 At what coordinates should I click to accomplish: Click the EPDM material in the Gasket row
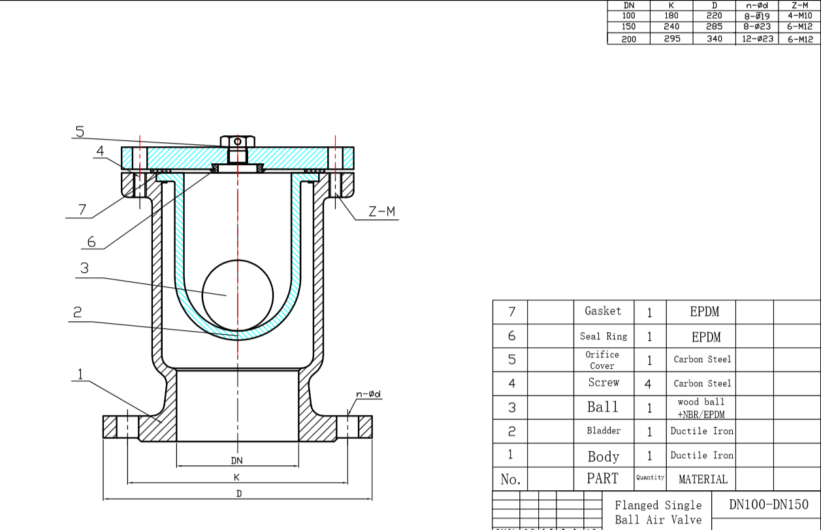point(705,312)
